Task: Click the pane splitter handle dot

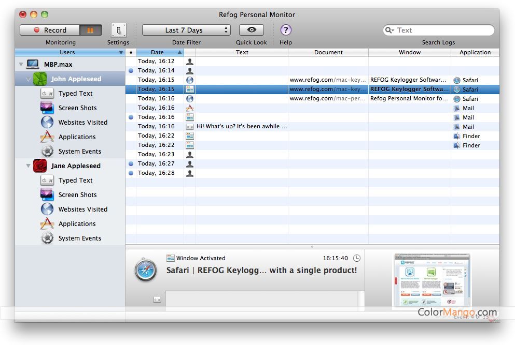Action: point(312,246)
